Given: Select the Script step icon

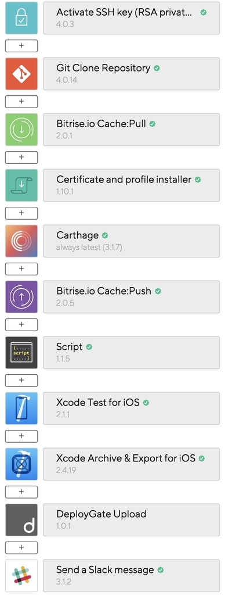Looking at the screenshot, I should click(21, 353).
